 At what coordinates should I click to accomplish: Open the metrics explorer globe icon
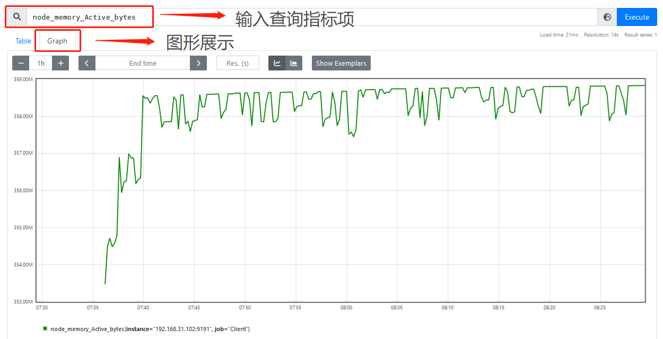pos(607,17)
